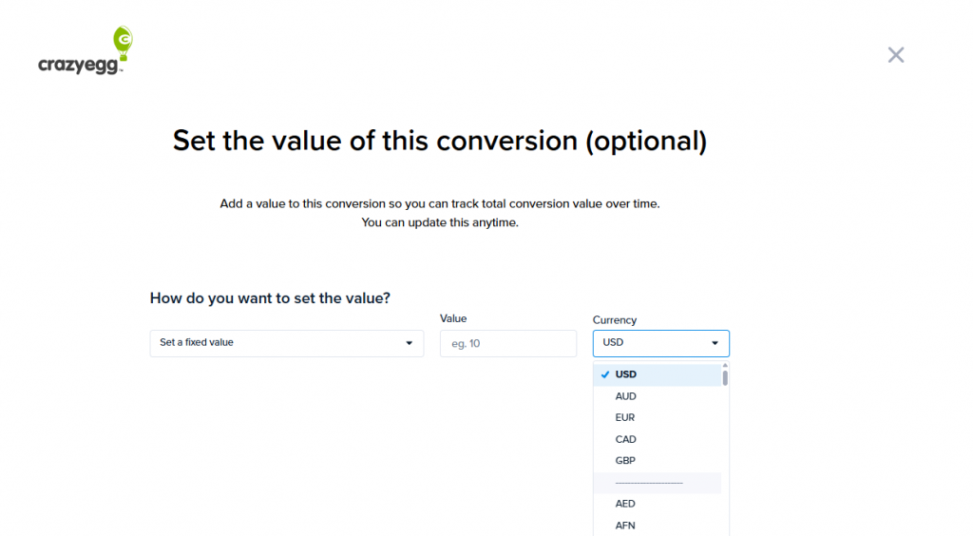Choose AUD in the currency list
973x536 pixels.
(626, 396)
